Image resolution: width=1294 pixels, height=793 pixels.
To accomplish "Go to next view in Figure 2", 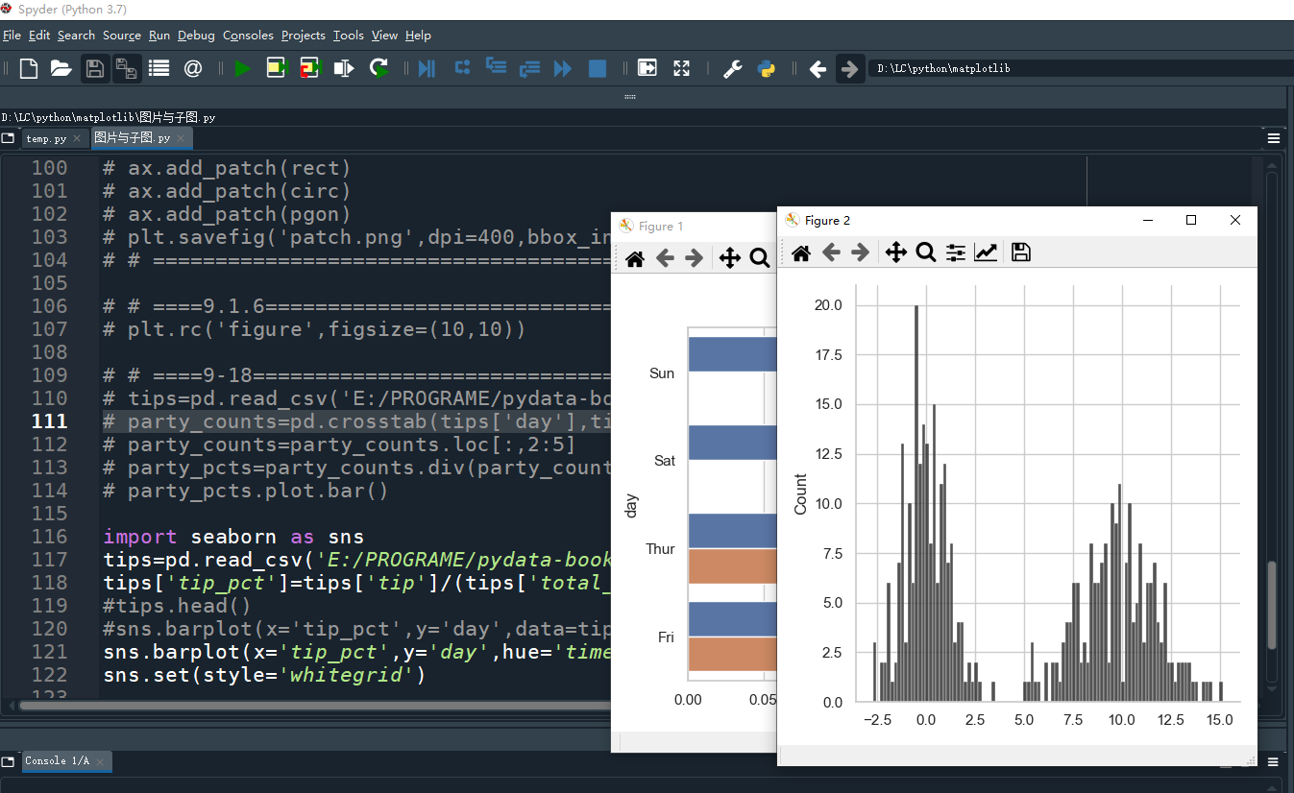I will [861, 252].
